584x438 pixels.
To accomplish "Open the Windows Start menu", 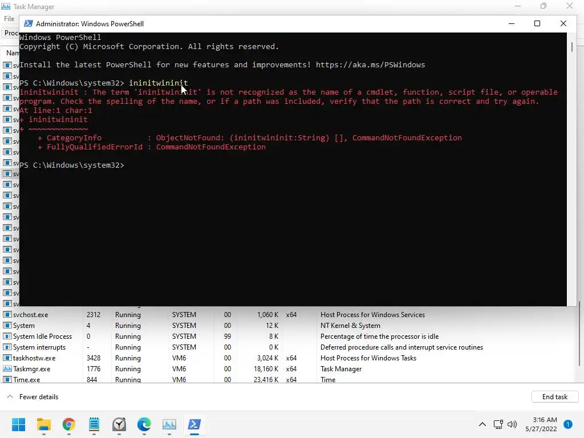I will coord(18,424).
